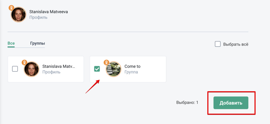270x124 pixels.
Task: Click the Профиль label inside the profile card
Action: coord(51,72)
